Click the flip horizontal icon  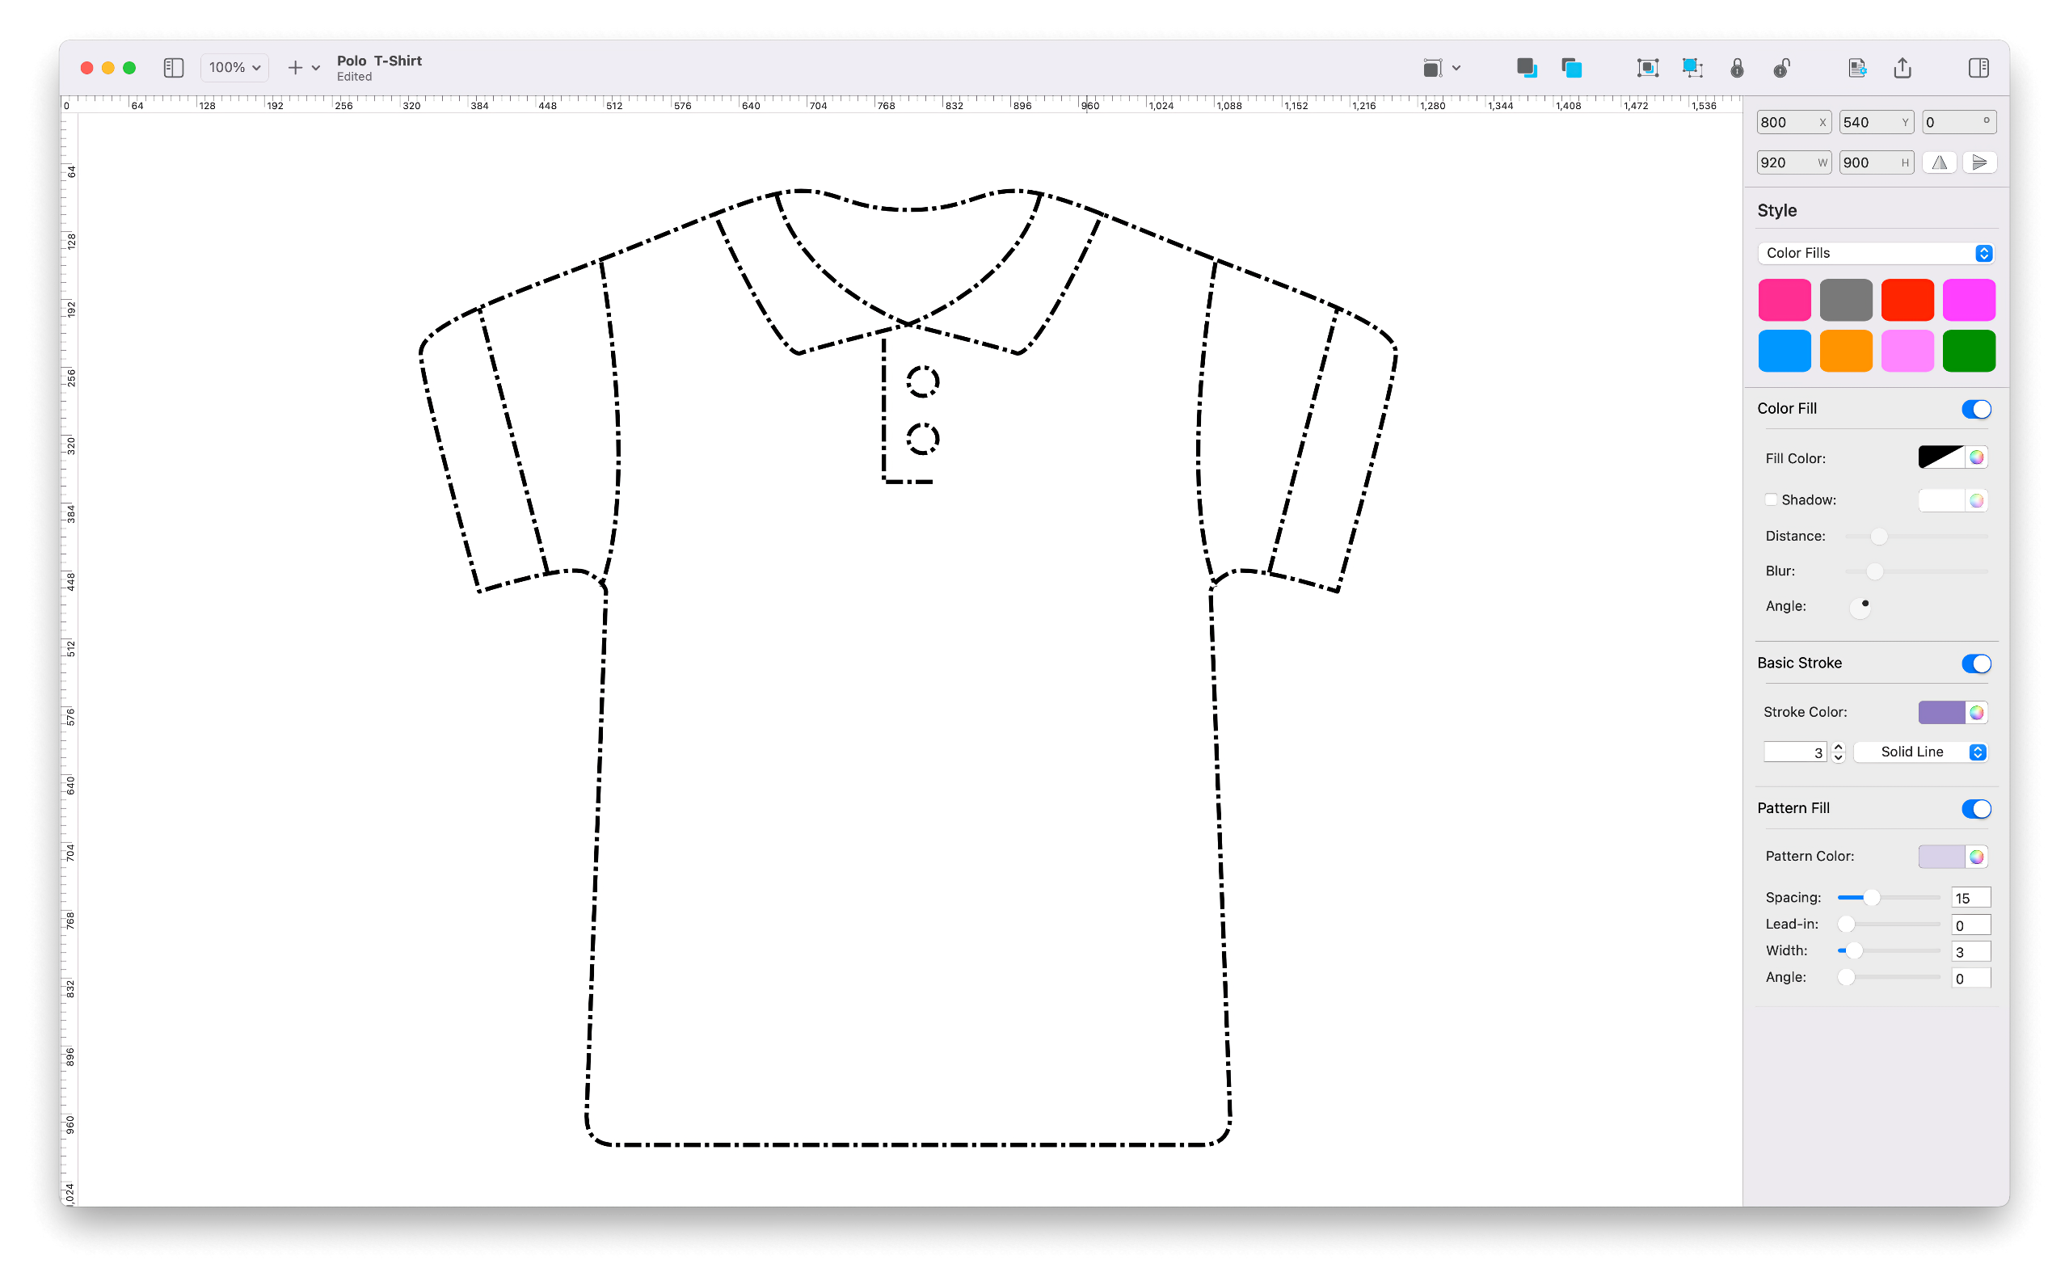(1940, 162)
